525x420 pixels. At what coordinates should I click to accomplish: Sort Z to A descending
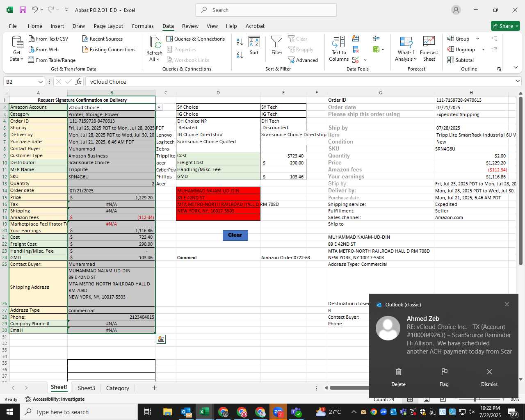pos(240,55)
